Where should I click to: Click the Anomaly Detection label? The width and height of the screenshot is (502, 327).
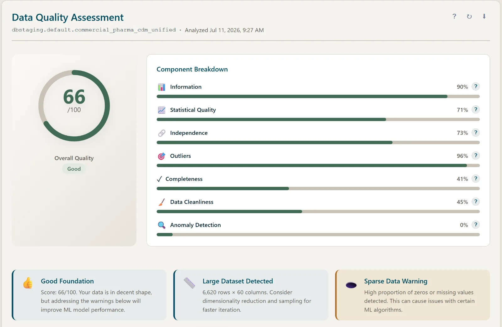pos(195,225)
